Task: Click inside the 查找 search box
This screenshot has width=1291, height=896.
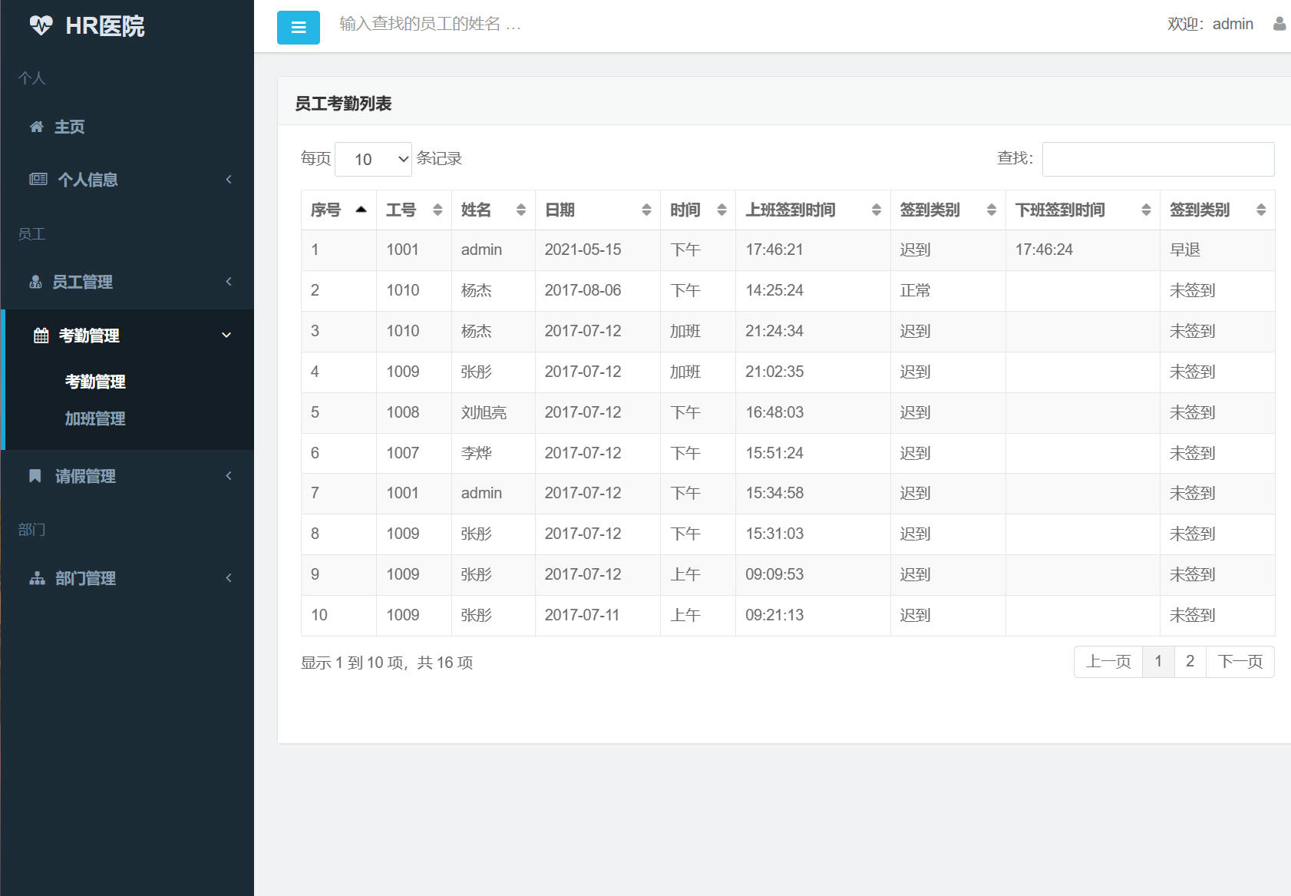Action: pyautogui.click(x=1157, y=159)
